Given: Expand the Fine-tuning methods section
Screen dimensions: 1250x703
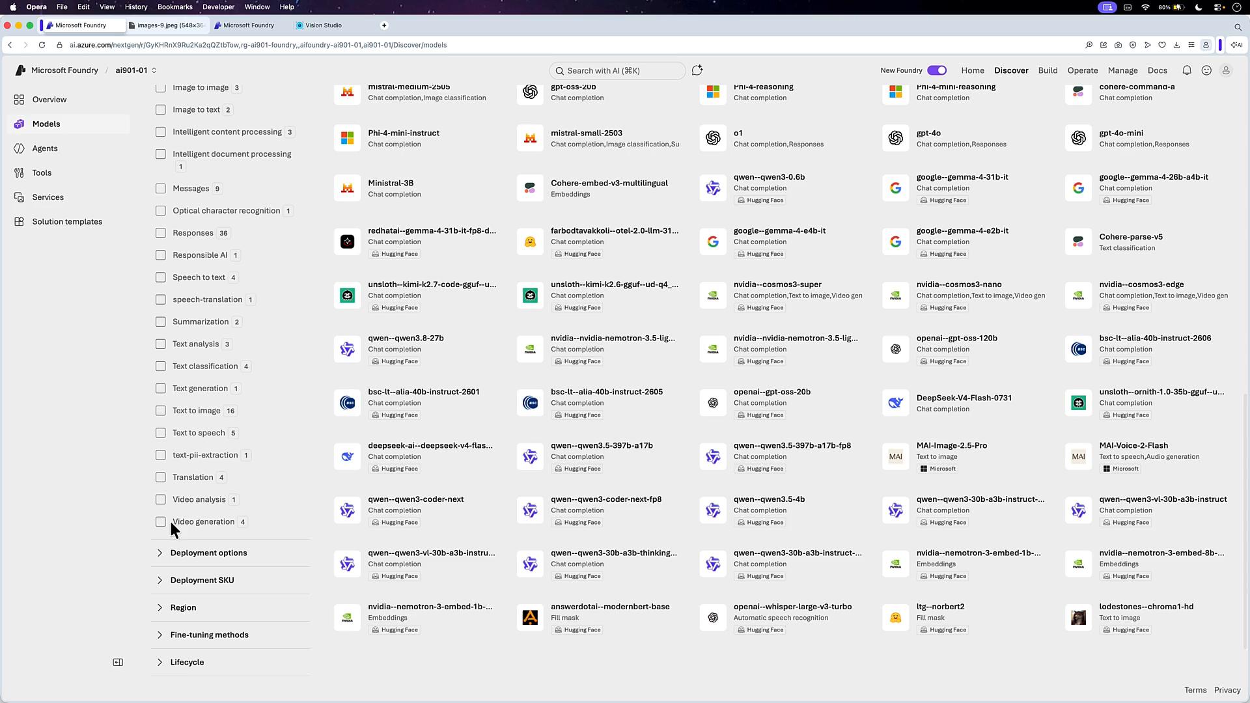Looking at the screenshot, I should (230, 635).
